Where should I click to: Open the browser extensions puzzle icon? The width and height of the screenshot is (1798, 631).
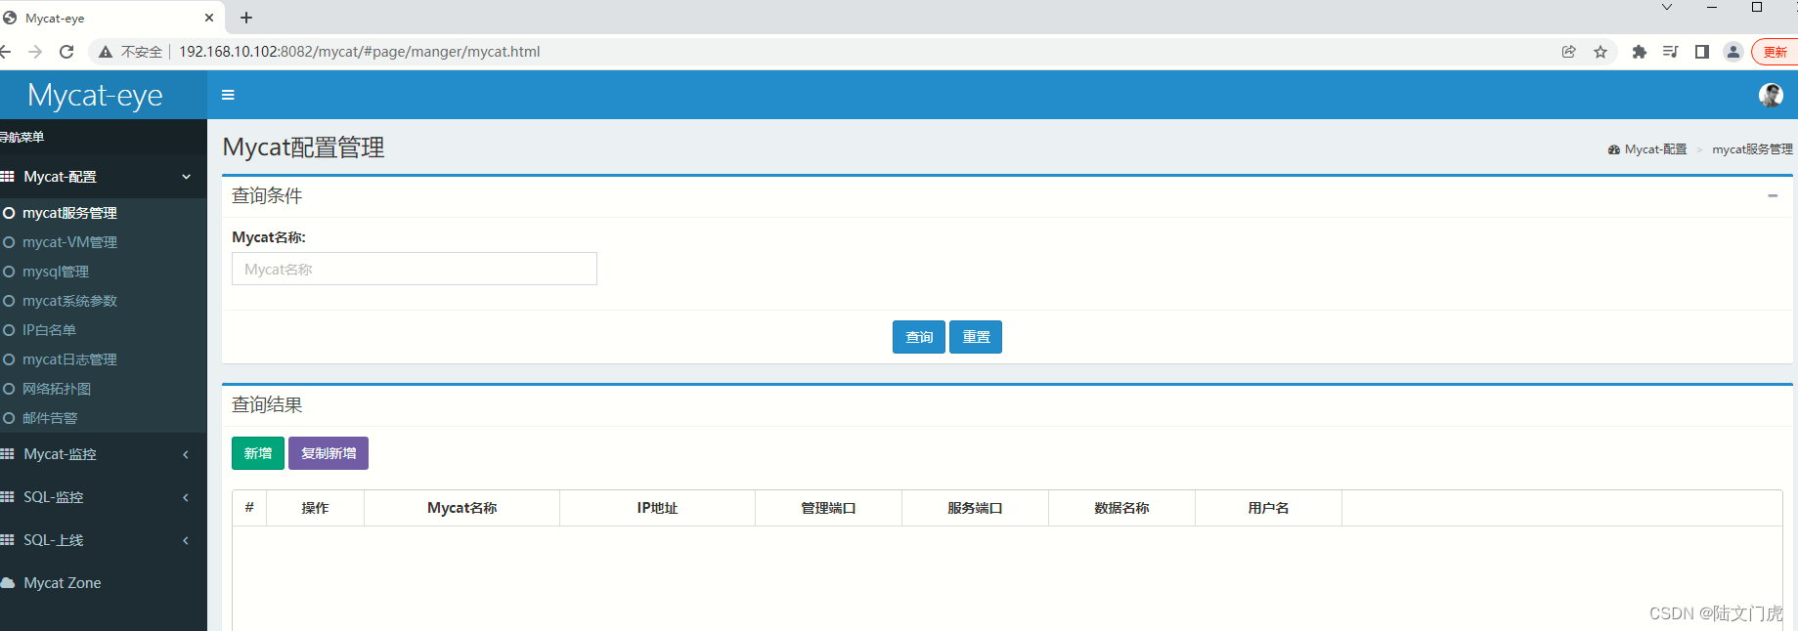[x=1640, y=52]
